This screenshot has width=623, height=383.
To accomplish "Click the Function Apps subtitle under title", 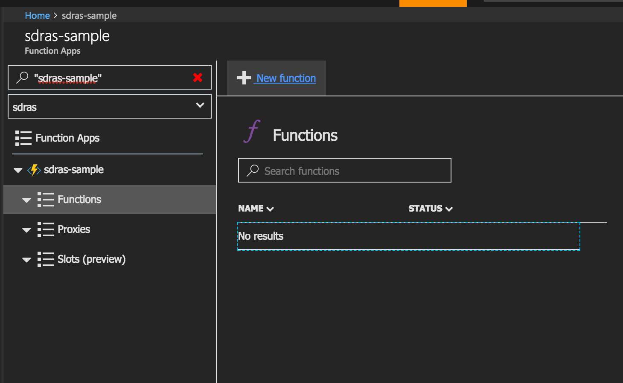I will point(52,51).
